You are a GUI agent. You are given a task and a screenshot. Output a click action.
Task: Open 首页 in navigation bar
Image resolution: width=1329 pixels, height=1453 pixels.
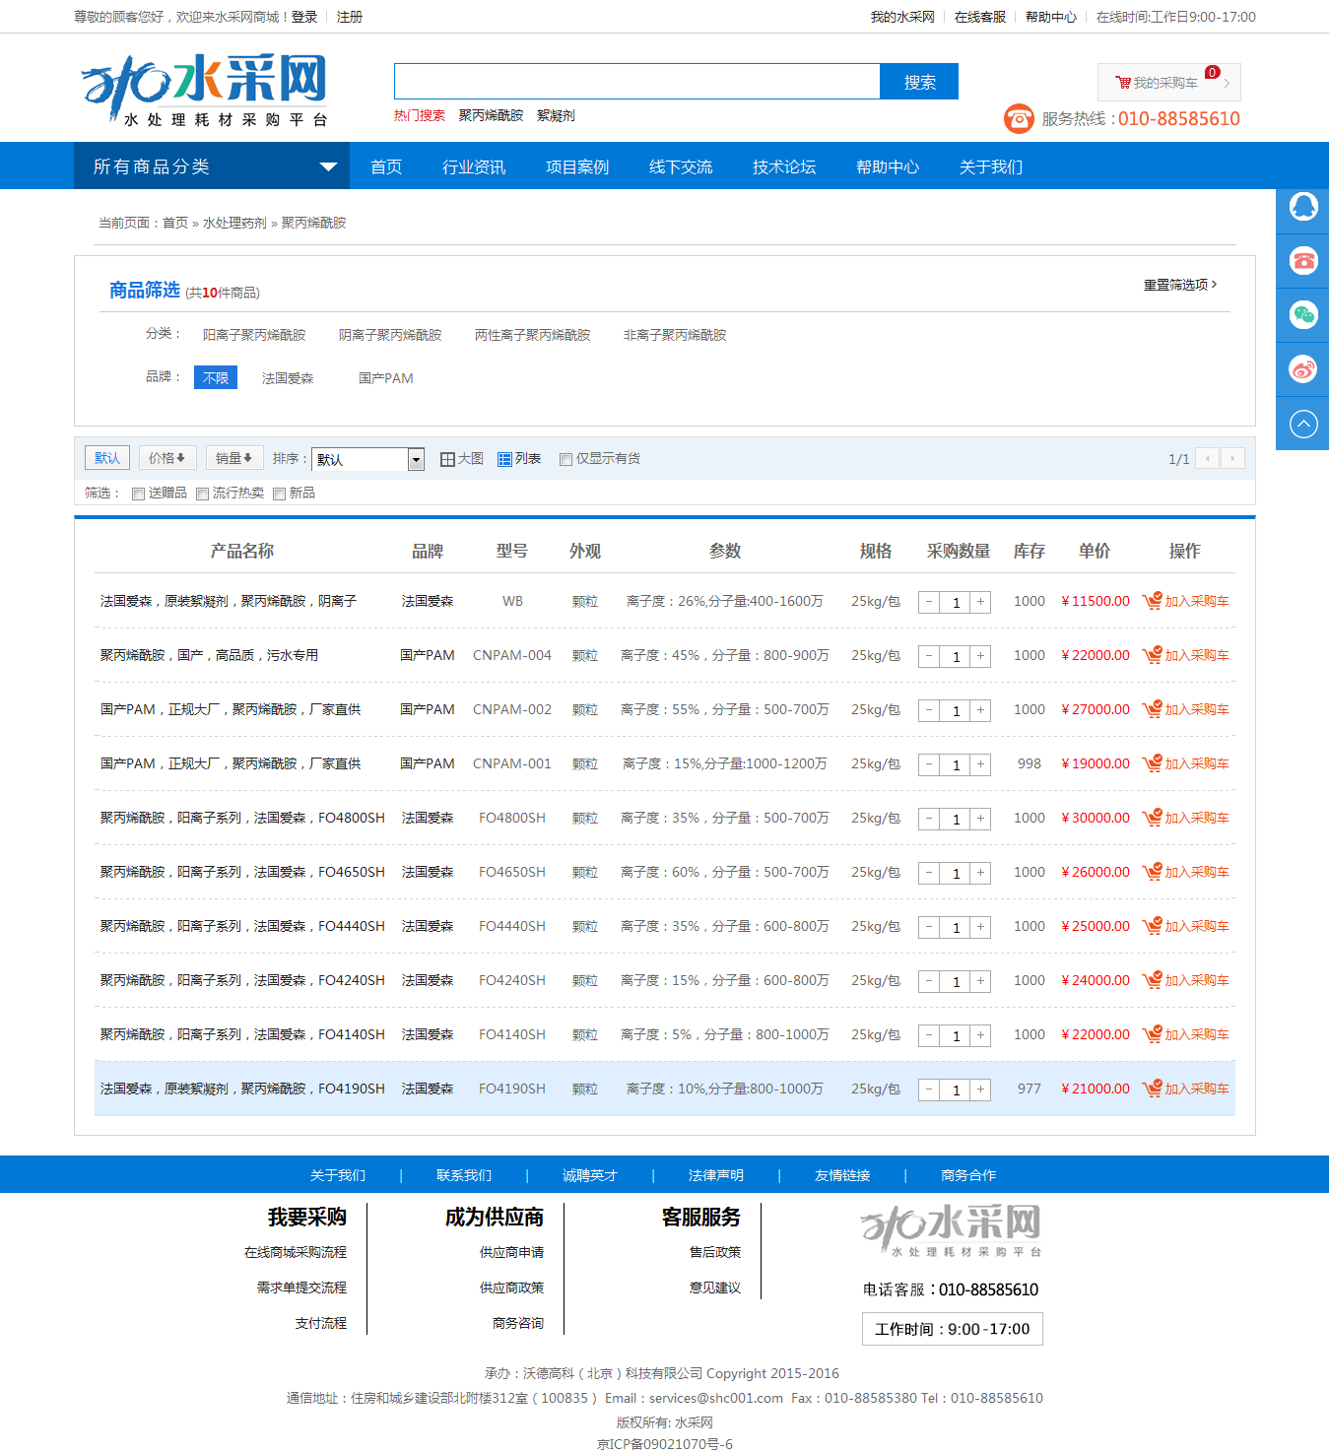tap(386, 166)
